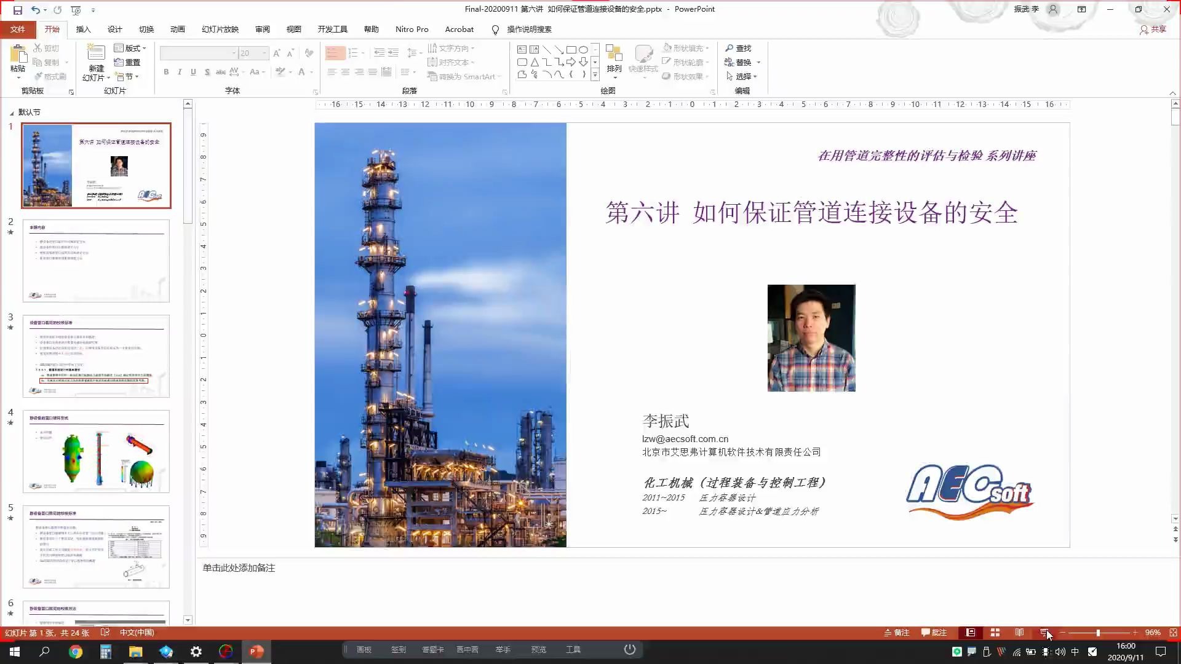Screen dimensions: 1181x664
Task: Toggle Underline formatting
Action: pyautogui.click(x=193, y=72)
